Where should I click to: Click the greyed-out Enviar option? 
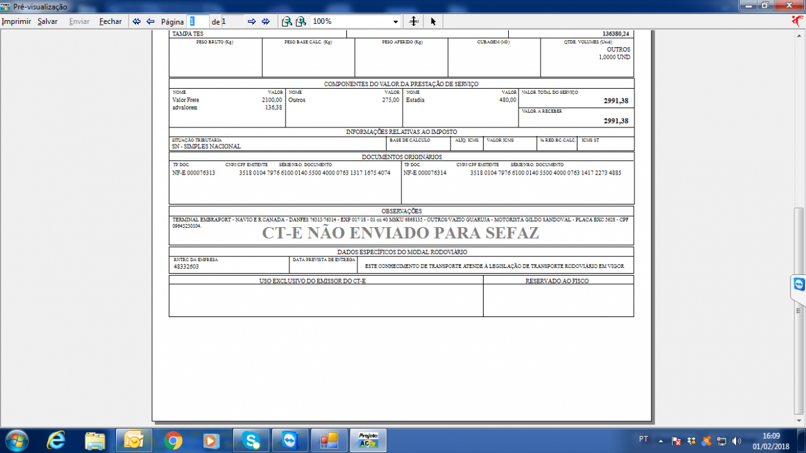tap(80, 21)
